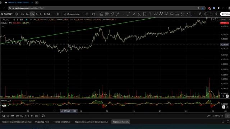Enter fullscreen mode

click(211, 14)
